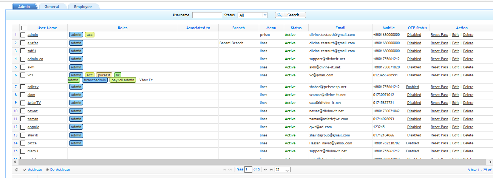Switch to the Admin tab

[25, 6]
